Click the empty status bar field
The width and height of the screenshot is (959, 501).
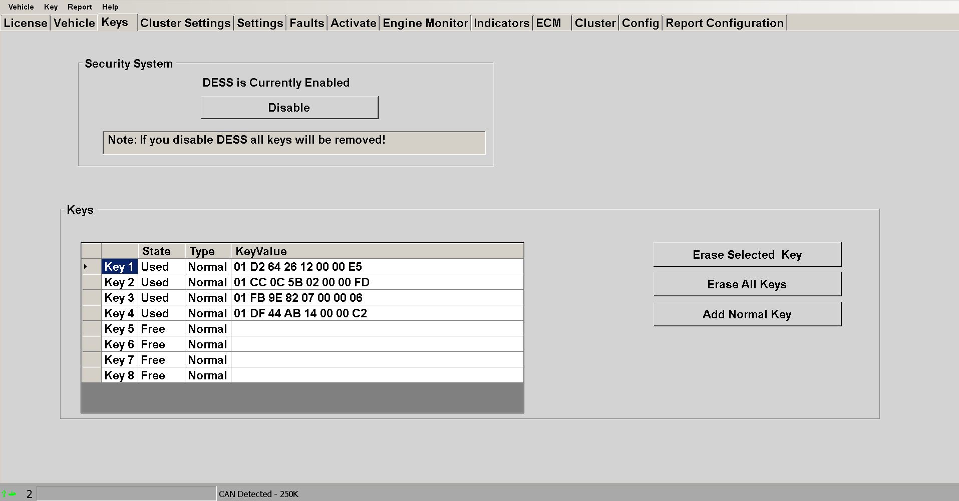[x=127, y=493]
